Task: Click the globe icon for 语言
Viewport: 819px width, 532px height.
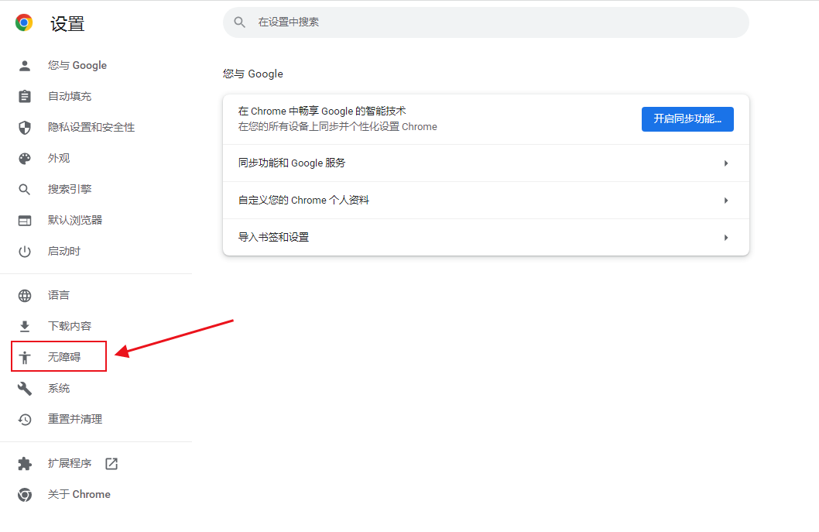Action: pos(25,296)
